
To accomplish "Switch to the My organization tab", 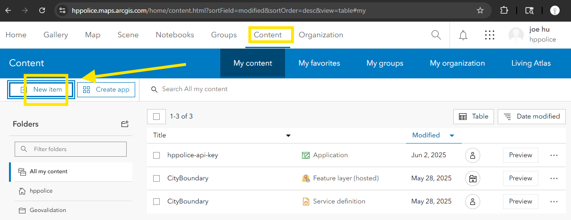I will point(457,63).
